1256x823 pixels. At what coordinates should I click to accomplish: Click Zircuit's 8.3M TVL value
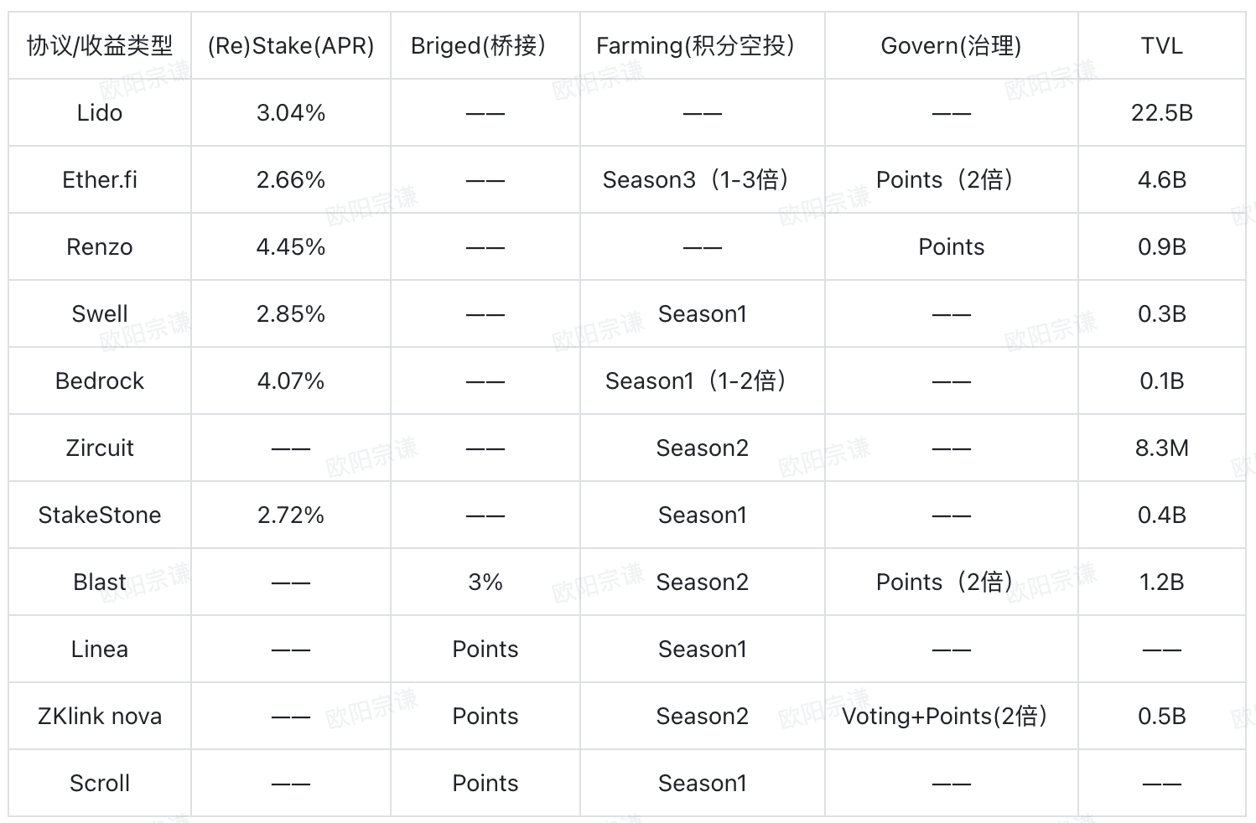(1161, 448)
